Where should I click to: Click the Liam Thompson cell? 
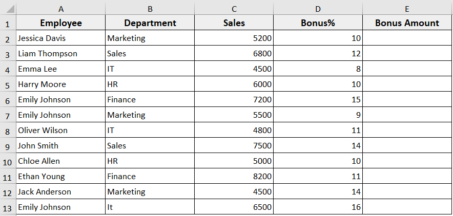tap(61, 54)
